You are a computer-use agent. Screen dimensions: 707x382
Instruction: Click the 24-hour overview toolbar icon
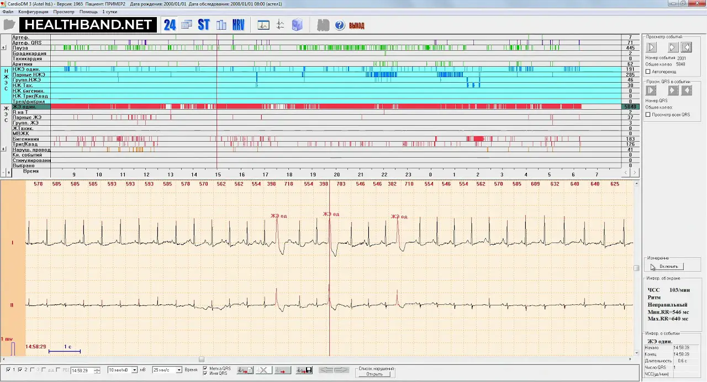tap(170, 25)
